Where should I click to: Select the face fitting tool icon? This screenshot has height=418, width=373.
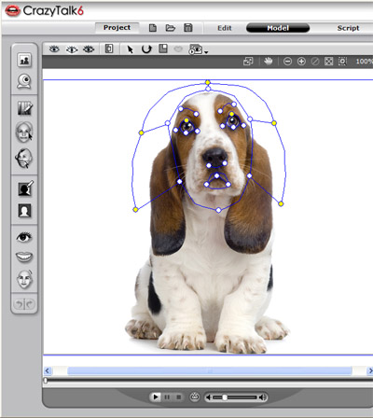(x=24, y=132)
